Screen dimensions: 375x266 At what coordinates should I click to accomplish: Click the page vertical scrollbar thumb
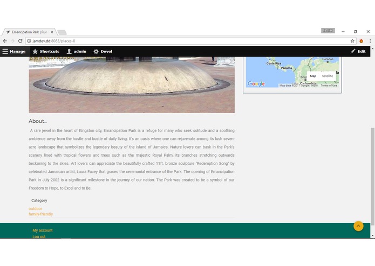[372, 176]
